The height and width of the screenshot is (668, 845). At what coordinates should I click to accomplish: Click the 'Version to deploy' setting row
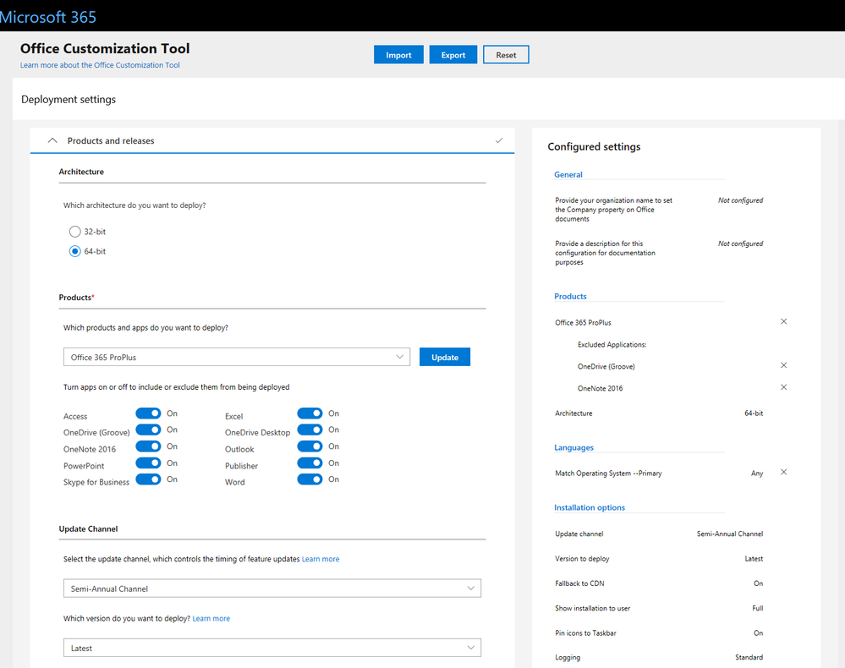659,559
